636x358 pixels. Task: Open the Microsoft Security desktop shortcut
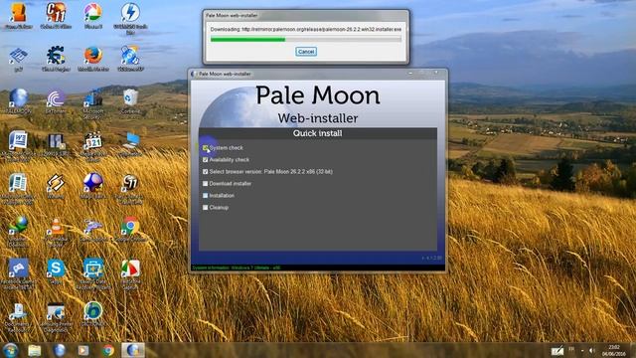click(x=93, y=103)
